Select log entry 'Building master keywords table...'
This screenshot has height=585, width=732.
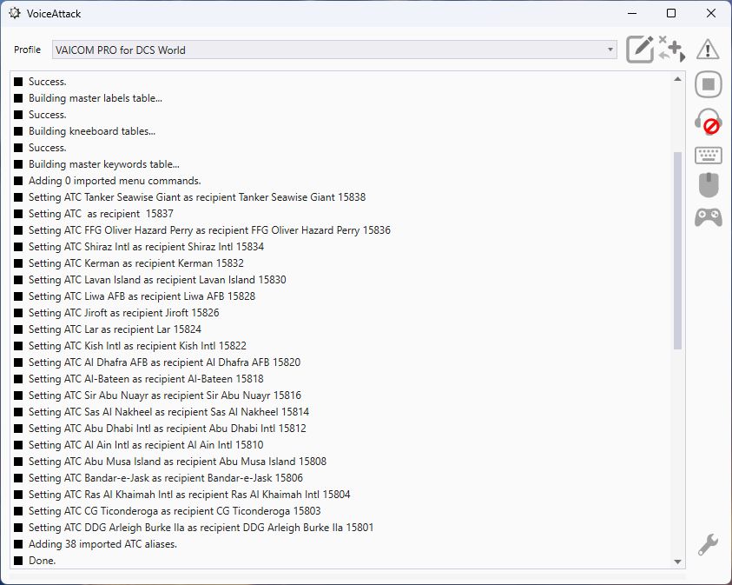point(103,164)
